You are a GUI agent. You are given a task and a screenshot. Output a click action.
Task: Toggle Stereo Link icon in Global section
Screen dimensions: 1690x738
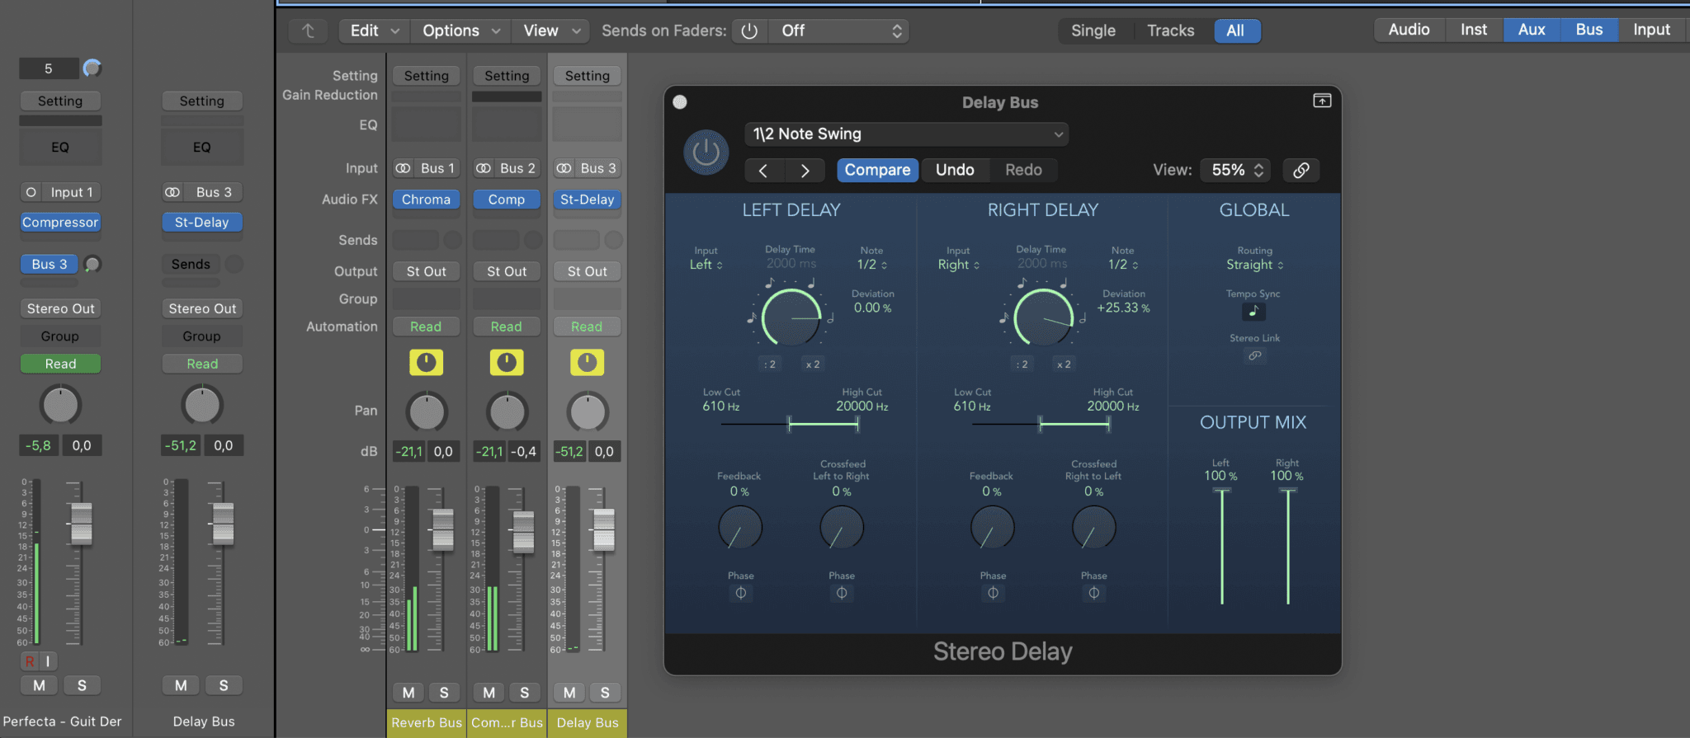[x=1254, y=355]
